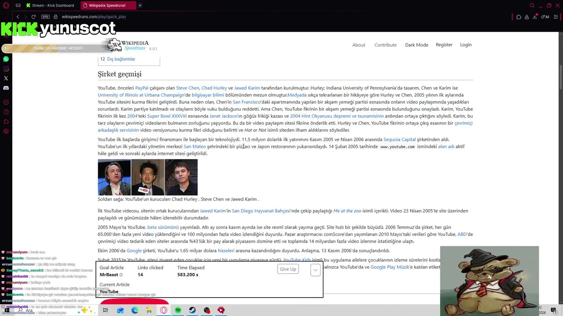Image resolution: width=563 pixels, height=316 pixels.
Task: Open the Login page
Action: tap(466, 45)
